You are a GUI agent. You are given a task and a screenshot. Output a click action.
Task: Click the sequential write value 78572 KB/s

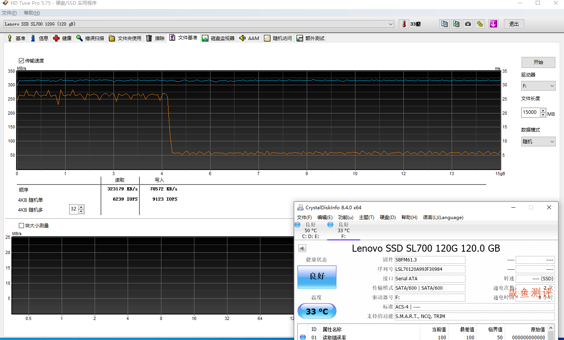[163, 189]
